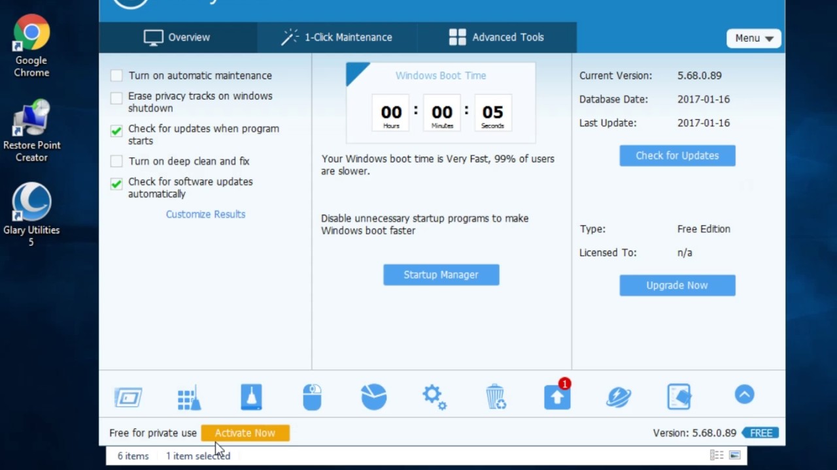Check Erase privacy tracks on windows shutdown

[116, 98]
